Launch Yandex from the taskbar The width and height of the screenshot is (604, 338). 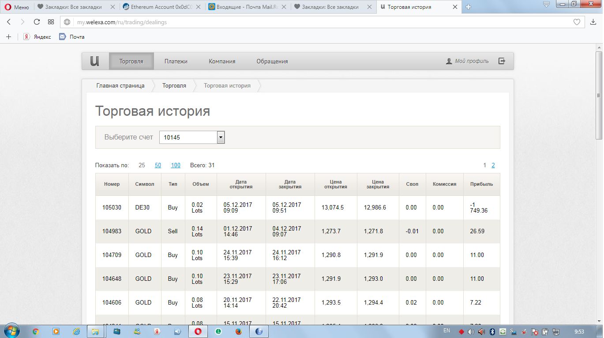[156, 331]
